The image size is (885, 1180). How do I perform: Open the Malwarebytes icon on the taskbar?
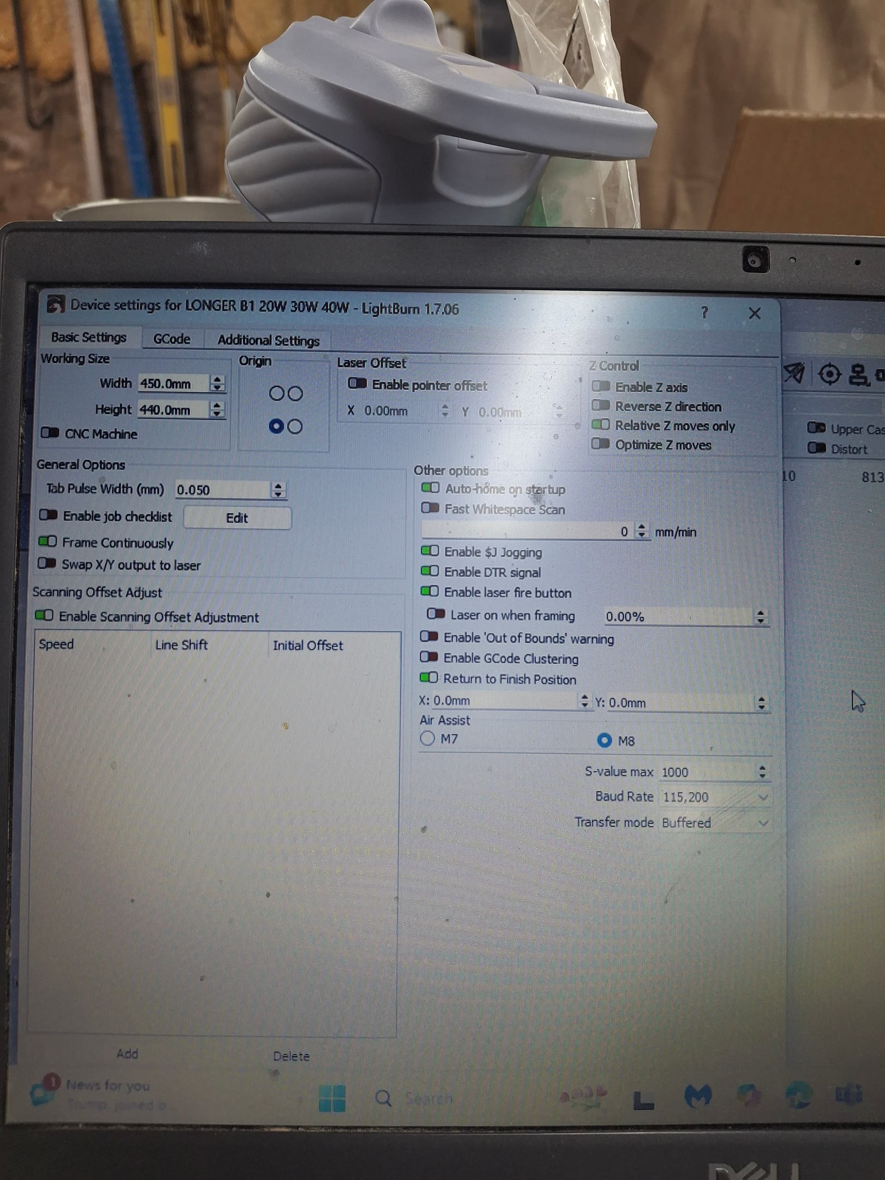pos(698,1096)
